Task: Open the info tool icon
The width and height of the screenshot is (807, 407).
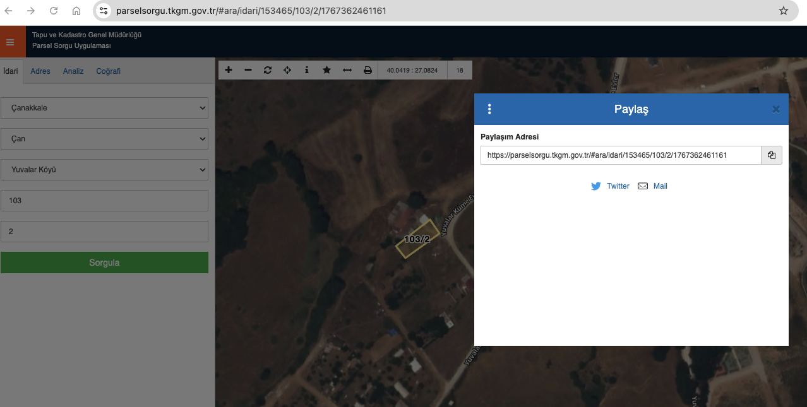Action: 307,70
